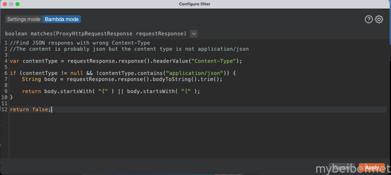Switch to Settings mode
391x175 pixels.
click(x=24, y=19)
